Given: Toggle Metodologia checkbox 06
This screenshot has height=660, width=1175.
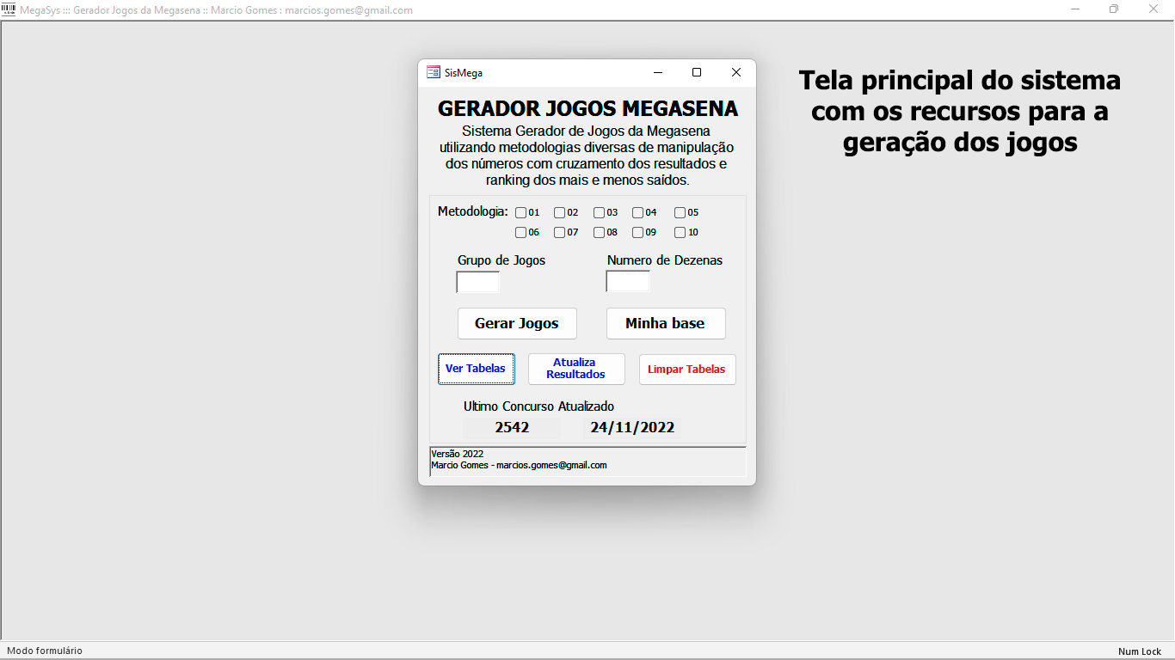Looking at the screenshot, I should pos(520,232).
